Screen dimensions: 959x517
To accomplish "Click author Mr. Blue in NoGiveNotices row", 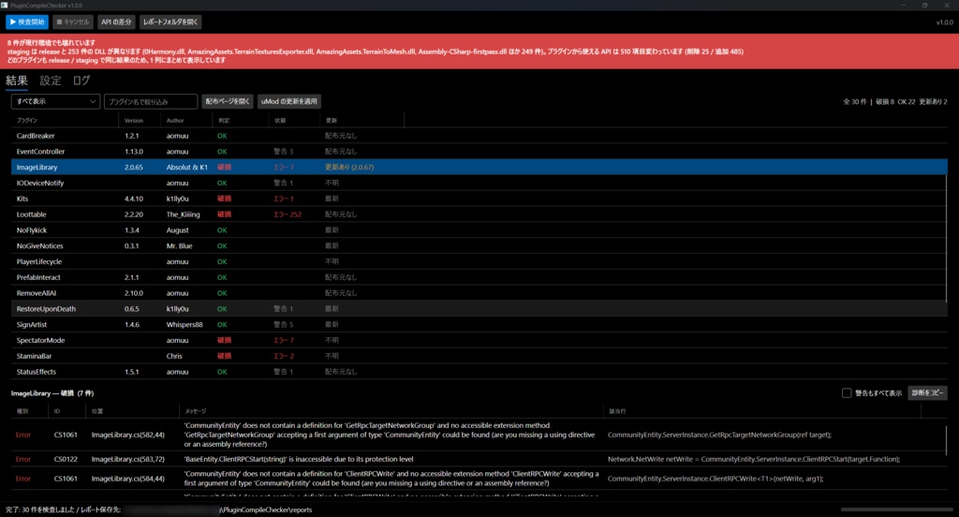I will [x=179, y=246].
